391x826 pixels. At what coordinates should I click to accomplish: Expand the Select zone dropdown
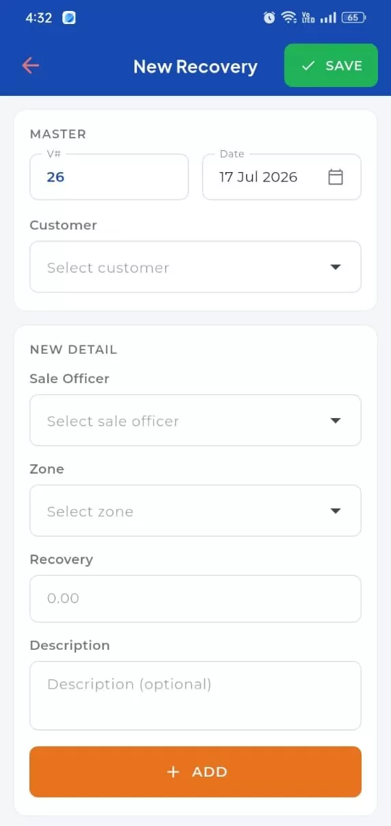pyautogui.click(x=195, y=511)
